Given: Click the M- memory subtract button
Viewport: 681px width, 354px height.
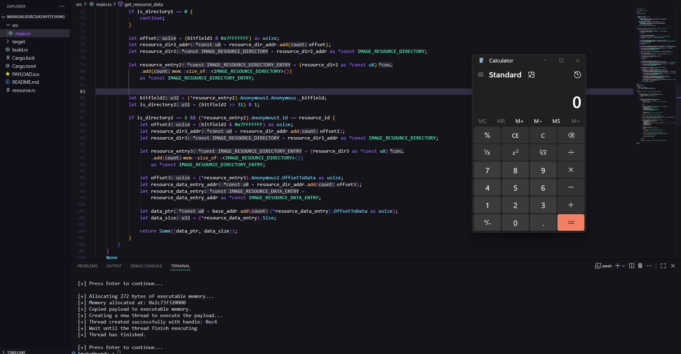Looking at the screenshot, I should coord(538,121).
